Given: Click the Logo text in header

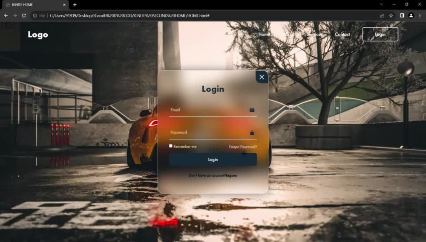Looking at the screenshot, I should (x=38, y=35).
